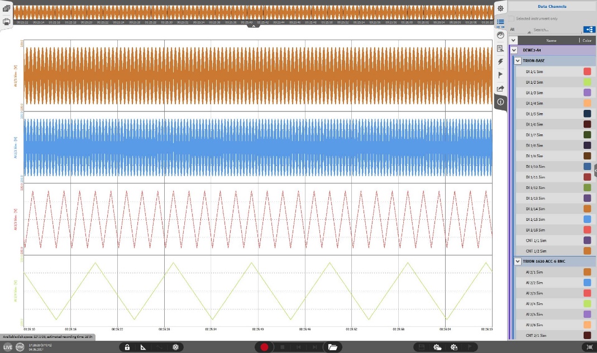
Task: Toggle the SYNC status button
Action: click(x=20, y=347)
